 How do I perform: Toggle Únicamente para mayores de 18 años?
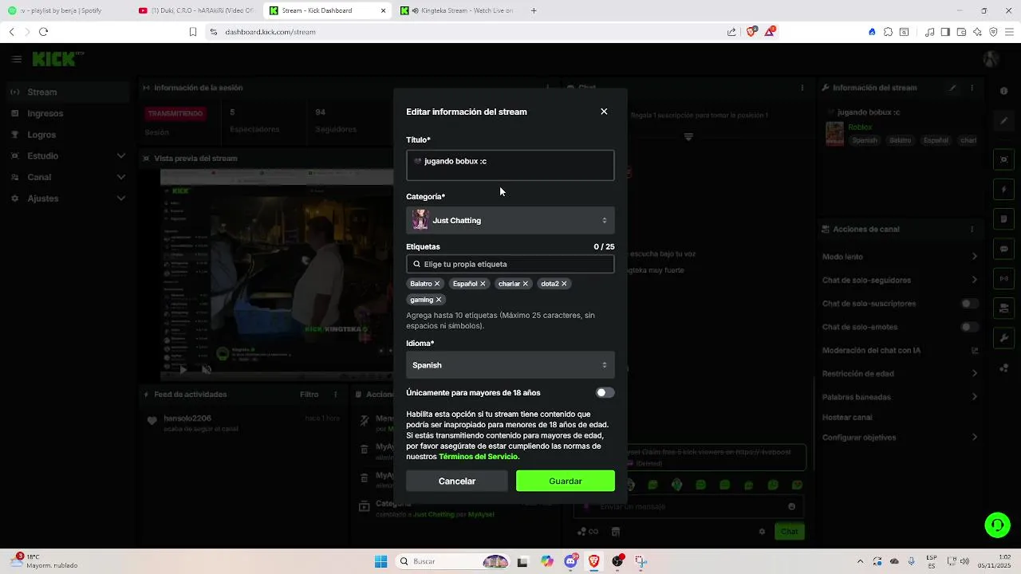pyautogui.click(x=605, y=392)
